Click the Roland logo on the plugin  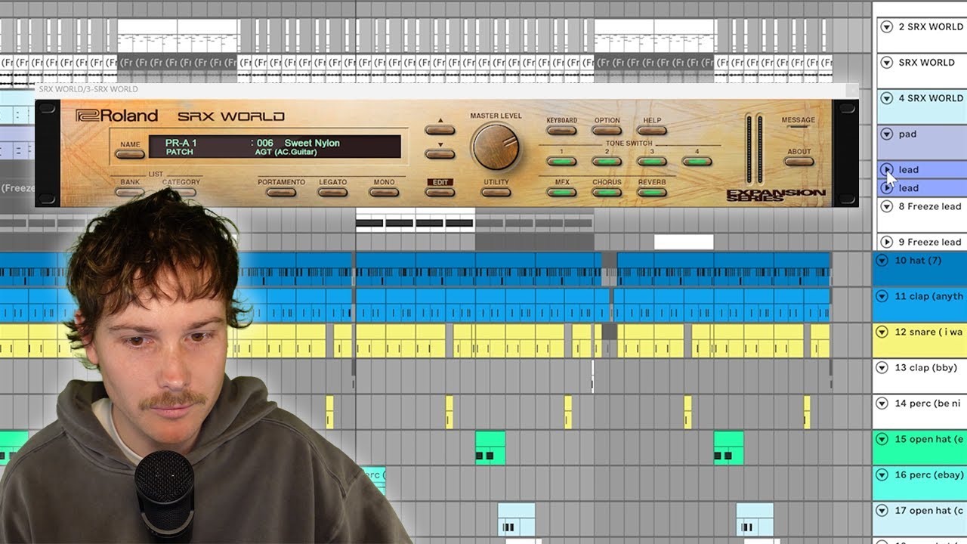tap(117, 116)
